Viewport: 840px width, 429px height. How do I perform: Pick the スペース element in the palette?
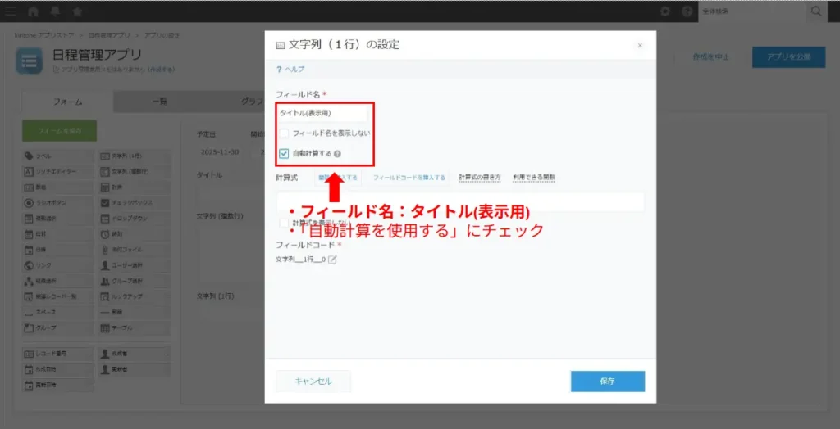click(58, 311)
